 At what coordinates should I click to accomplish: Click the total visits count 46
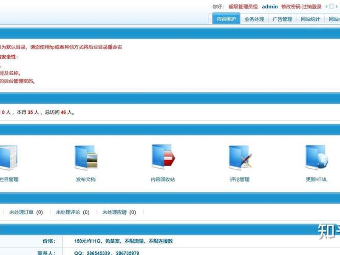pos(63,112)
